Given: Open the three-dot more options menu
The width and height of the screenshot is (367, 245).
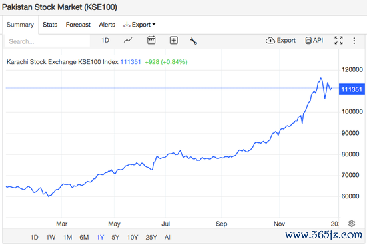Looking at the screenshot, I should 354,41.
